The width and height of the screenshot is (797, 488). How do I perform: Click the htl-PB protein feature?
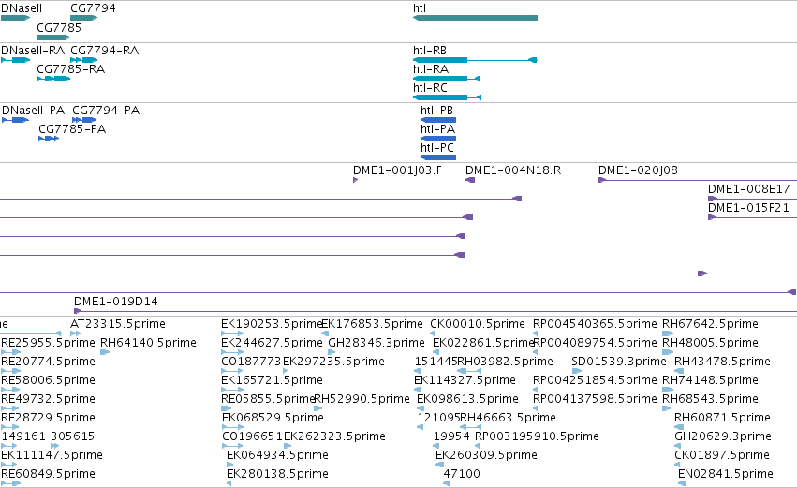tap(438, 120)
